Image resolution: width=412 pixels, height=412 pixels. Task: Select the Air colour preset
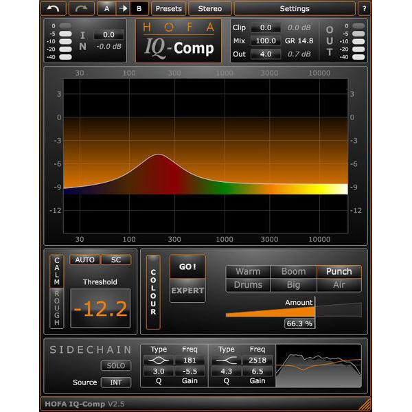[339, 285]
